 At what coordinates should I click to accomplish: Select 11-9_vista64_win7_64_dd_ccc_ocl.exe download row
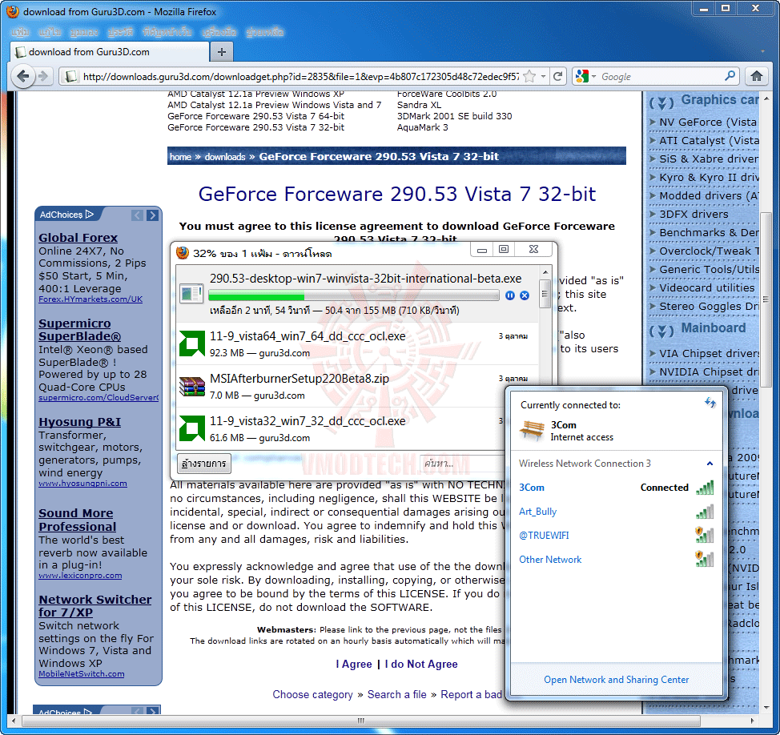(x=358, y=343)
